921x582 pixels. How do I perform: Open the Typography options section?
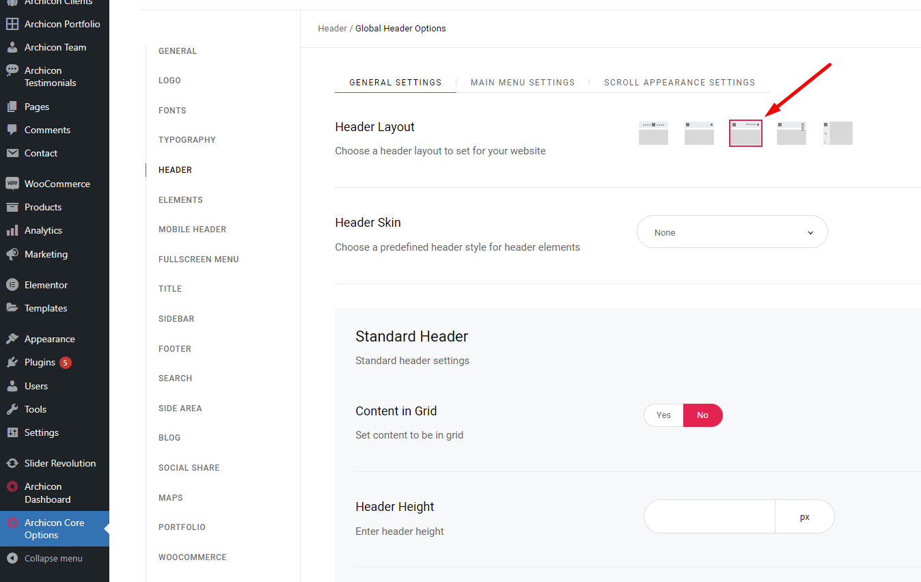[187, 140]
